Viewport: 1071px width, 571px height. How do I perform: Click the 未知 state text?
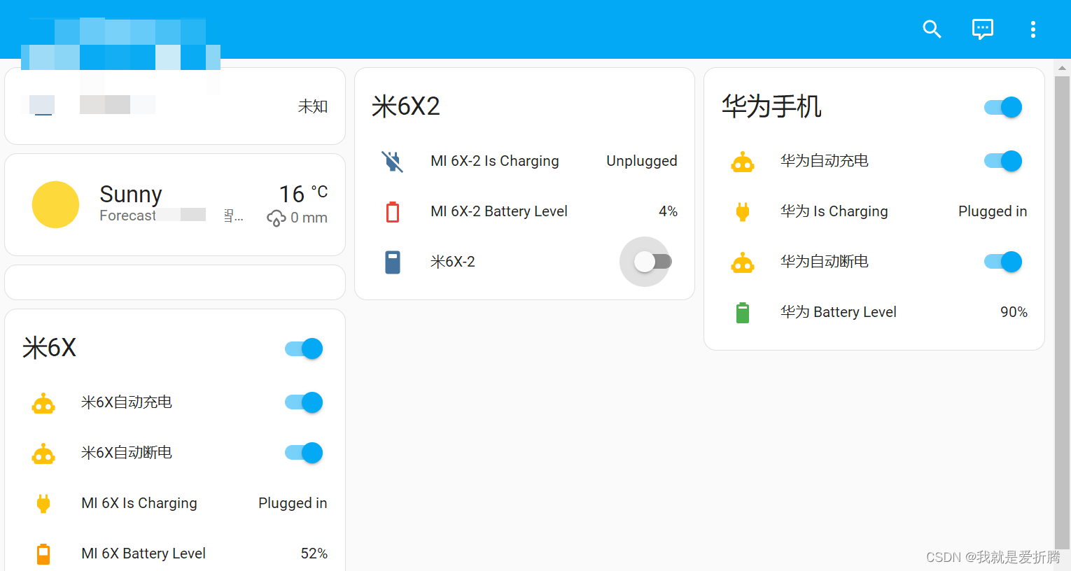click(313, 106)
